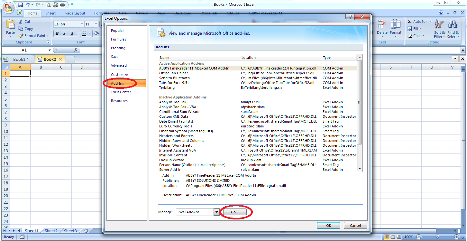
Task: Toggle Underline formatting
Action: pos(72,33)
